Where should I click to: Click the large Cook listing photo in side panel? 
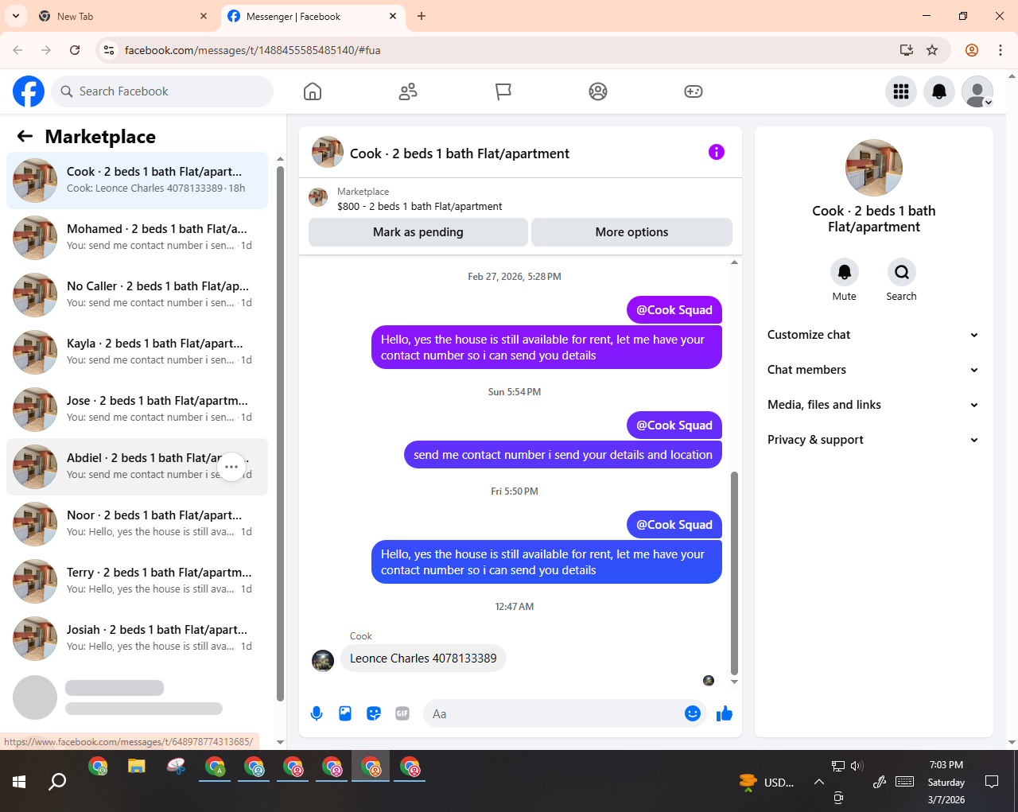874,168
